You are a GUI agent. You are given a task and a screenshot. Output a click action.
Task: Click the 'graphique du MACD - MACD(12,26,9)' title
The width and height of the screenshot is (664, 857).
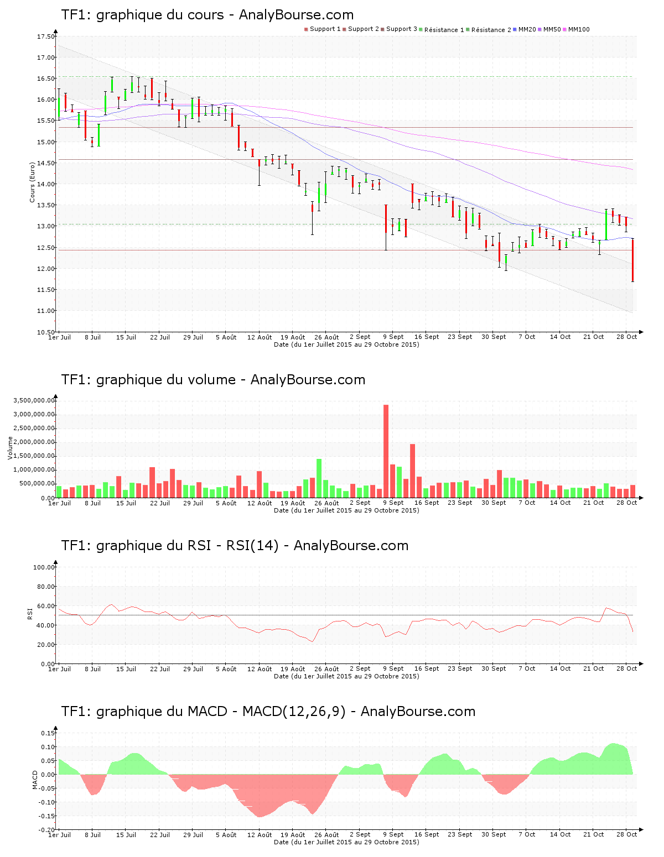click(x=221, y=712)
